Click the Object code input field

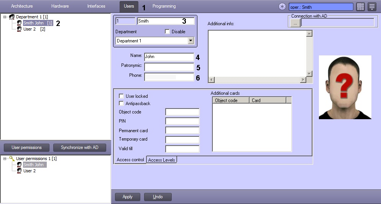(x=182, y=112)
